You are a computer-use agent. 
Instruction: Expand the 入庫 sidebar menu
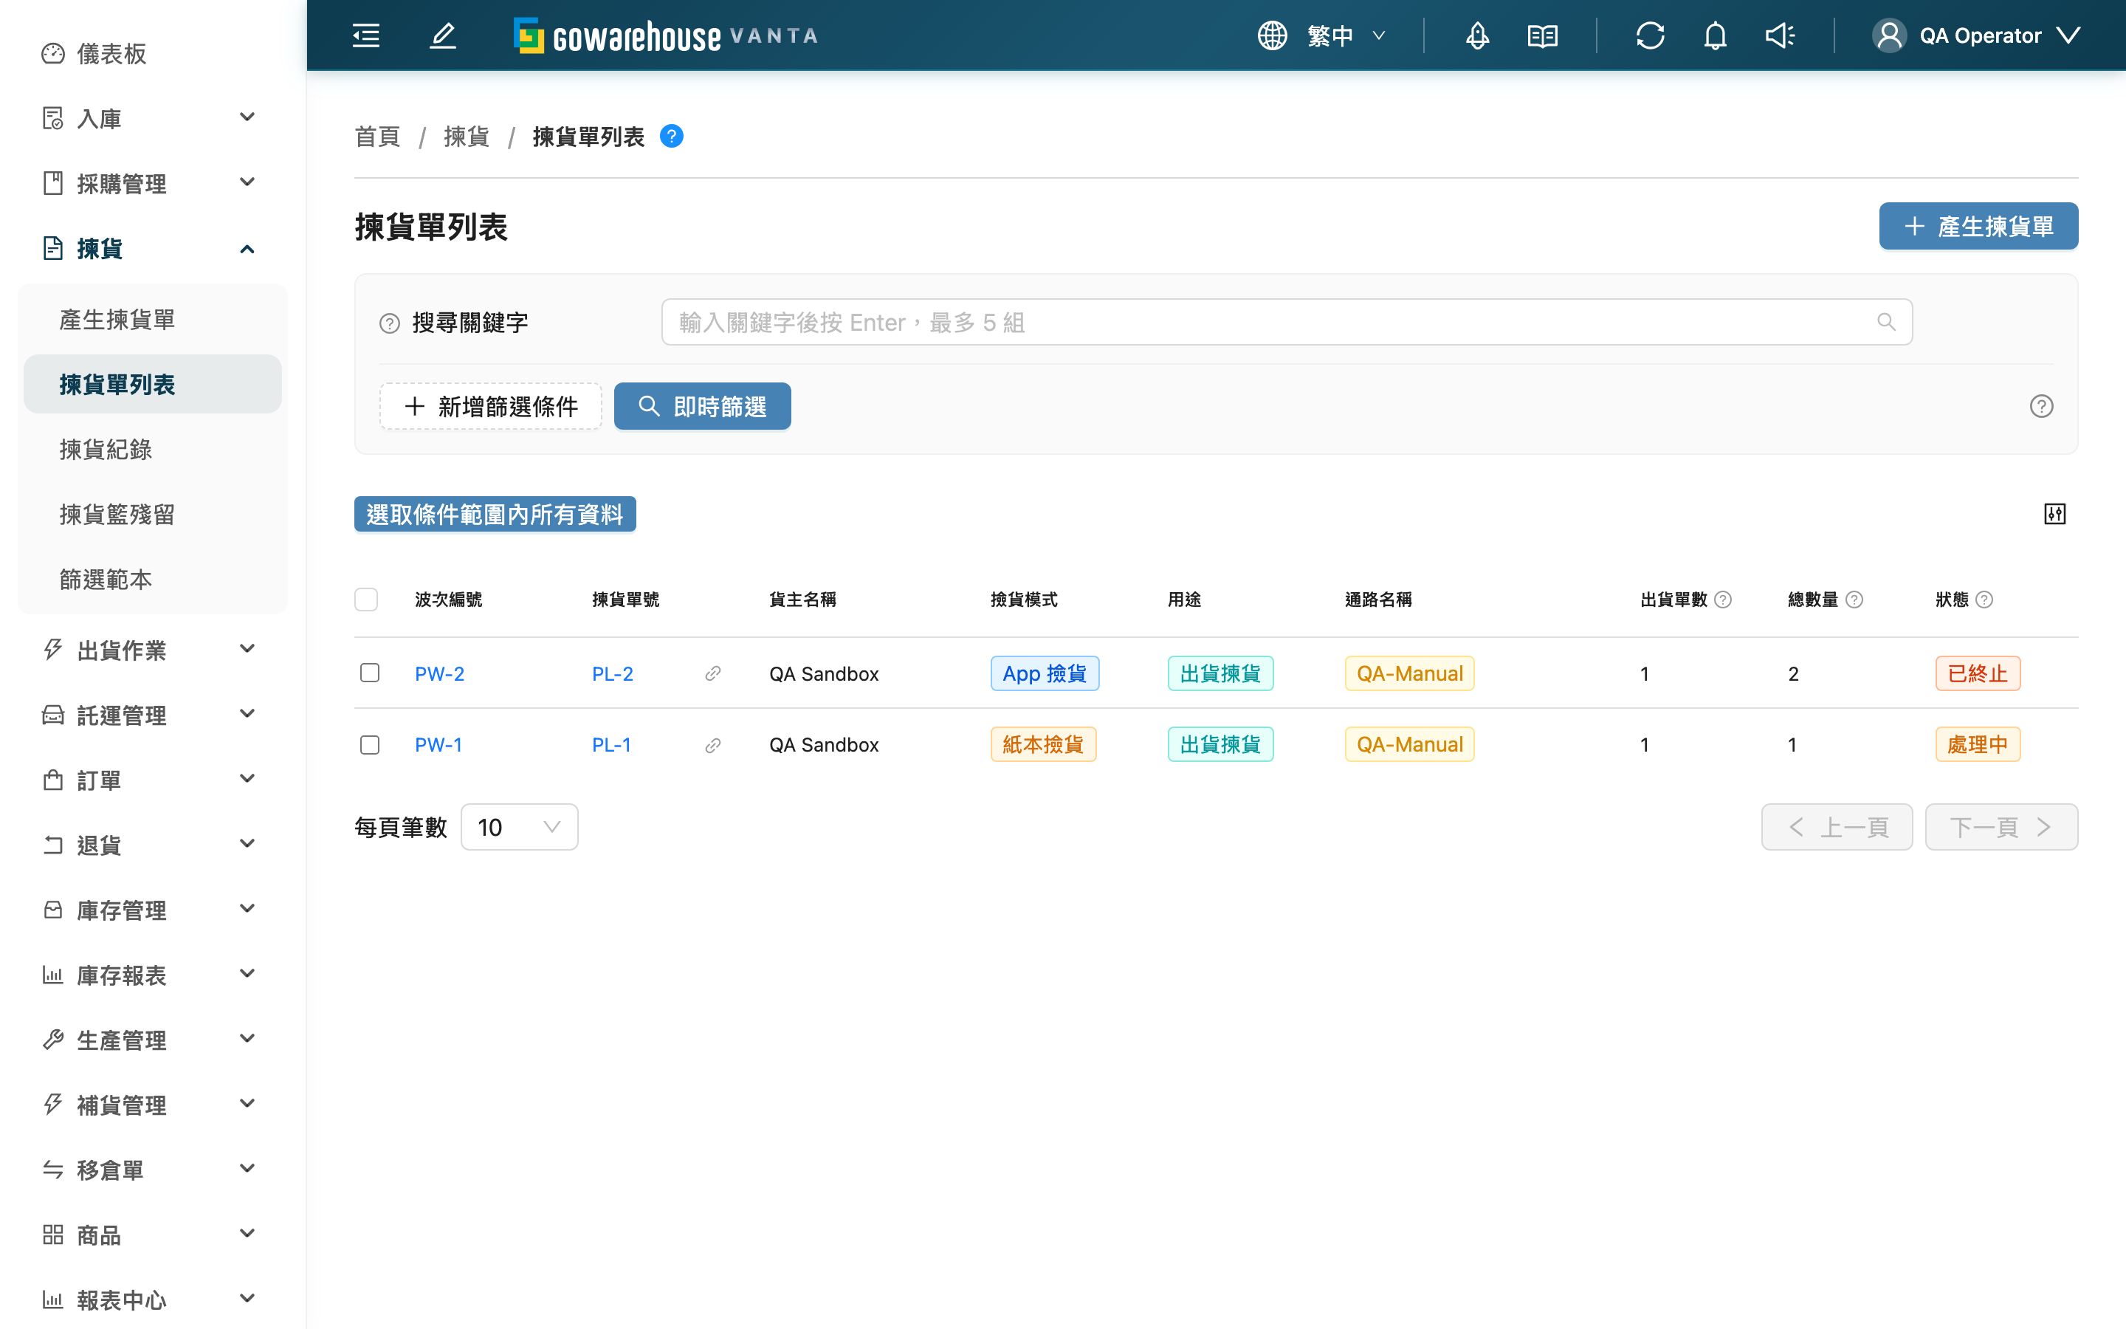tap(153, 118)
